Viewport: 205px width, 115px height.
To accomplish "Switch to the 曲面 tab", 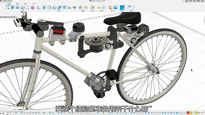I will click(17, 4).
